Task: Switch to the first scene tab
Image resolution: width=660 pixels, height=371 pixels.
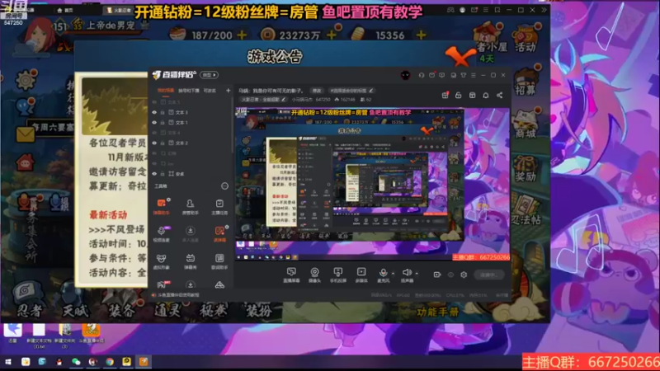Action: pos(166,91)
